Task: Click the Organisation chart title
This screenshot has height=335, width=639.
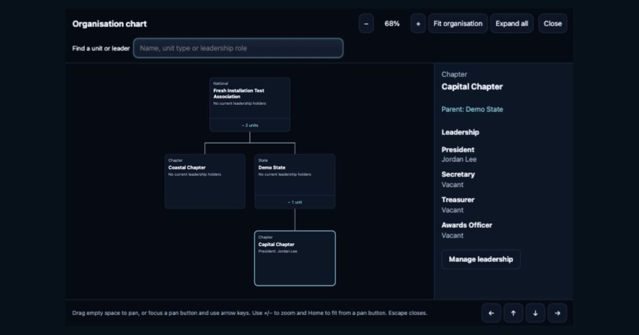Action: [x=110, y=24]
